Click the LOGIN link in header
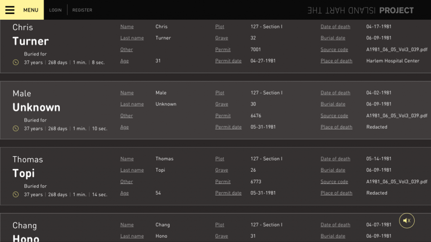 point(55,10)
